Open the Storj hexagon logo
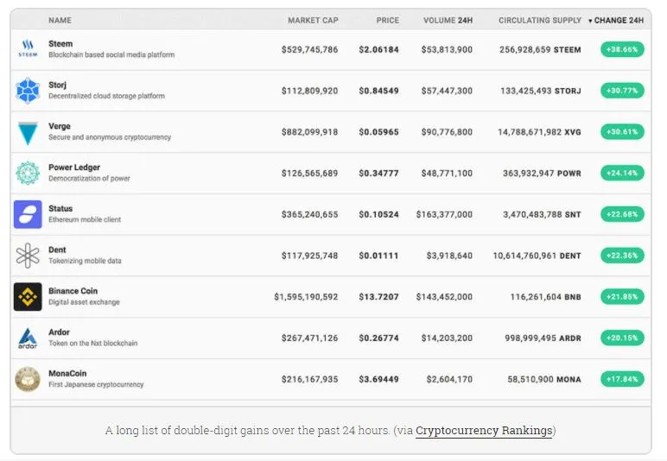 tap(28, 91)
